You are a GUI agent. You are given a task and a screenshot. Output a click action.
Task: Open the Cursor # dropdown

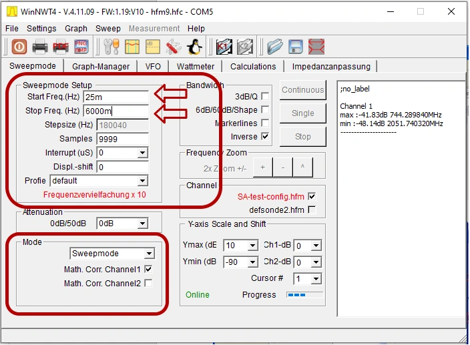pos(316,279)
